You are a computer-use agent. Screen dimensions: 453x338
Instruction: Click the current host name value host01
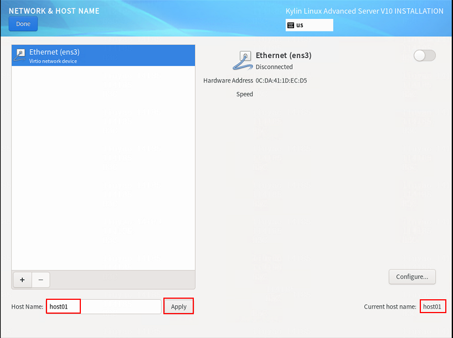[432, 306]
